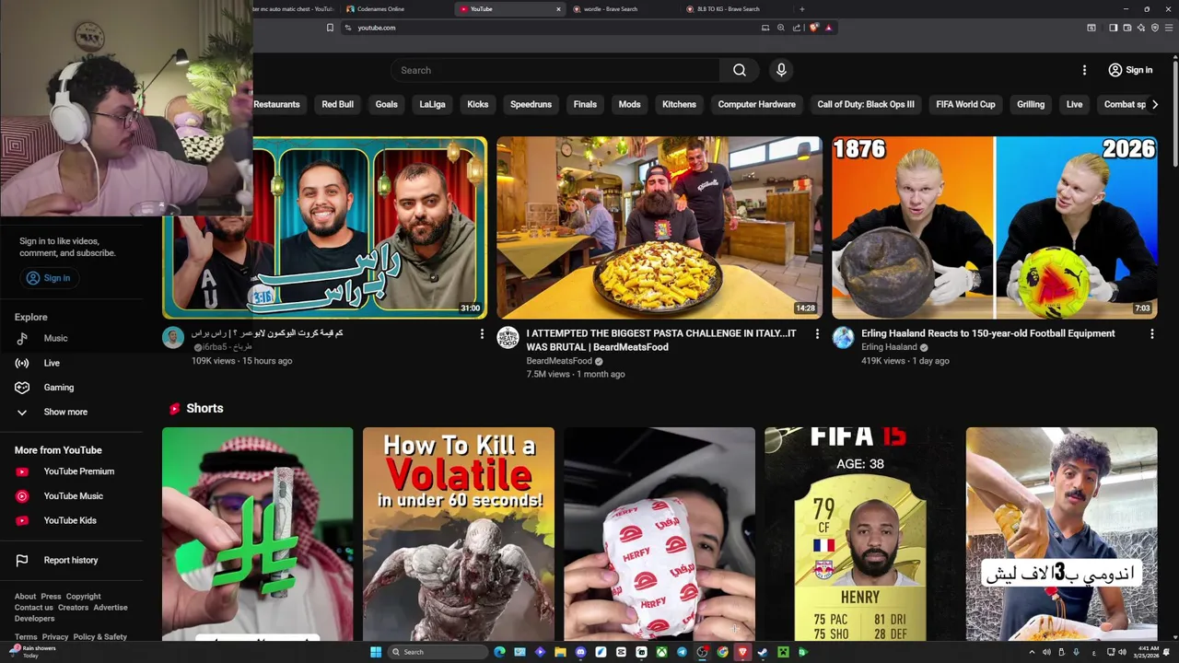Open the Policy & Safety footer link
1179x663 pixels.
tap(100, 637)
